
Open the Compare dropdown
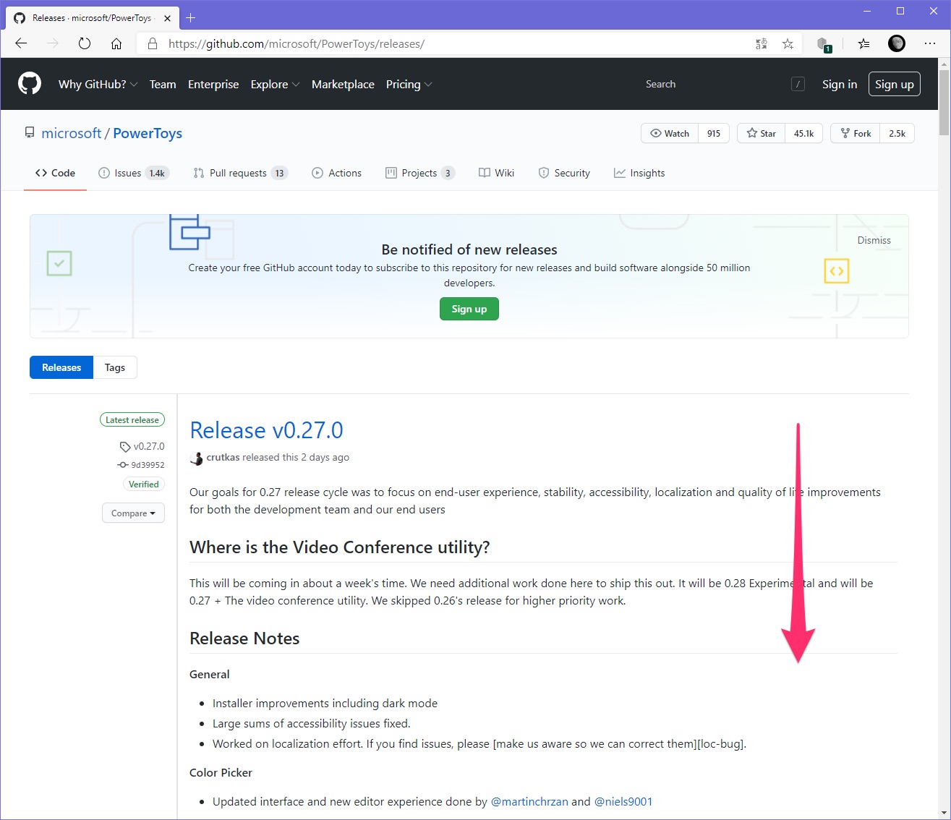point(133,513)
